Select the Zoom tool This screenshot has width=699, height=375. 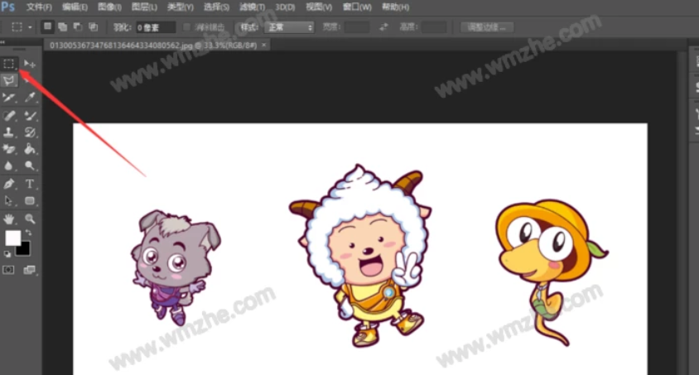coord(30,219)
